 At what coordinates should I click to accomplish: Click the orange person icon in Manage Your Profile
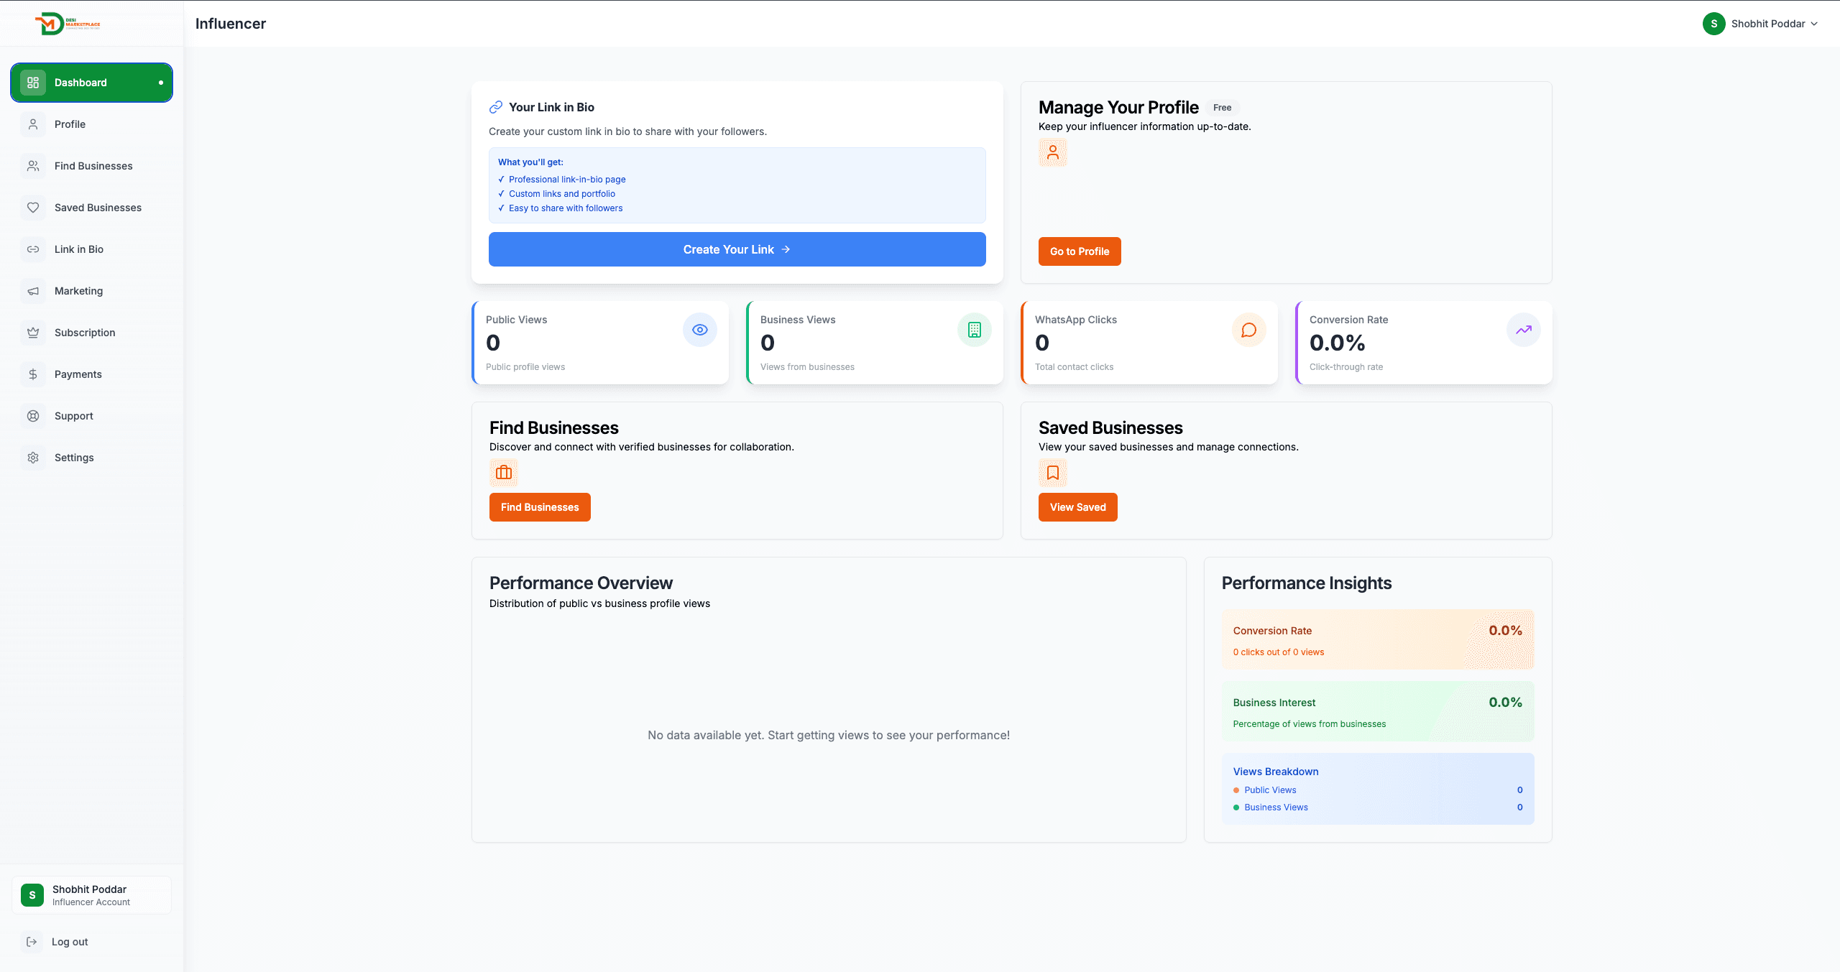1053,152
